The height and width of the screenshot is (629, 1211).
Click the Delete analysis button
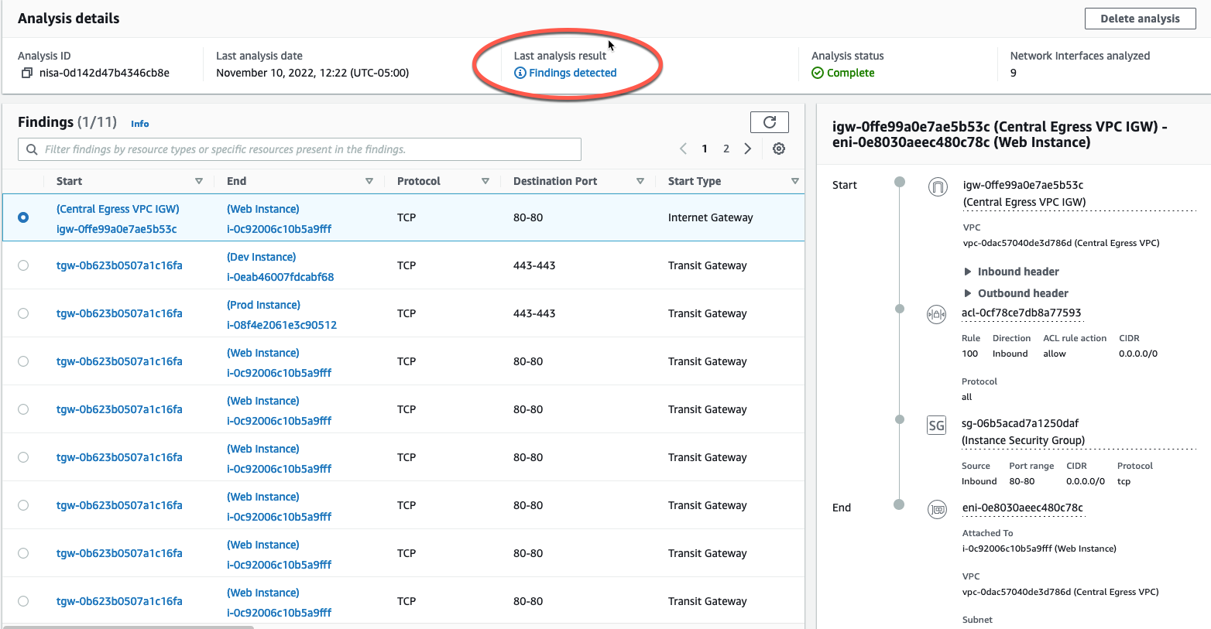tap(1140, 19)
